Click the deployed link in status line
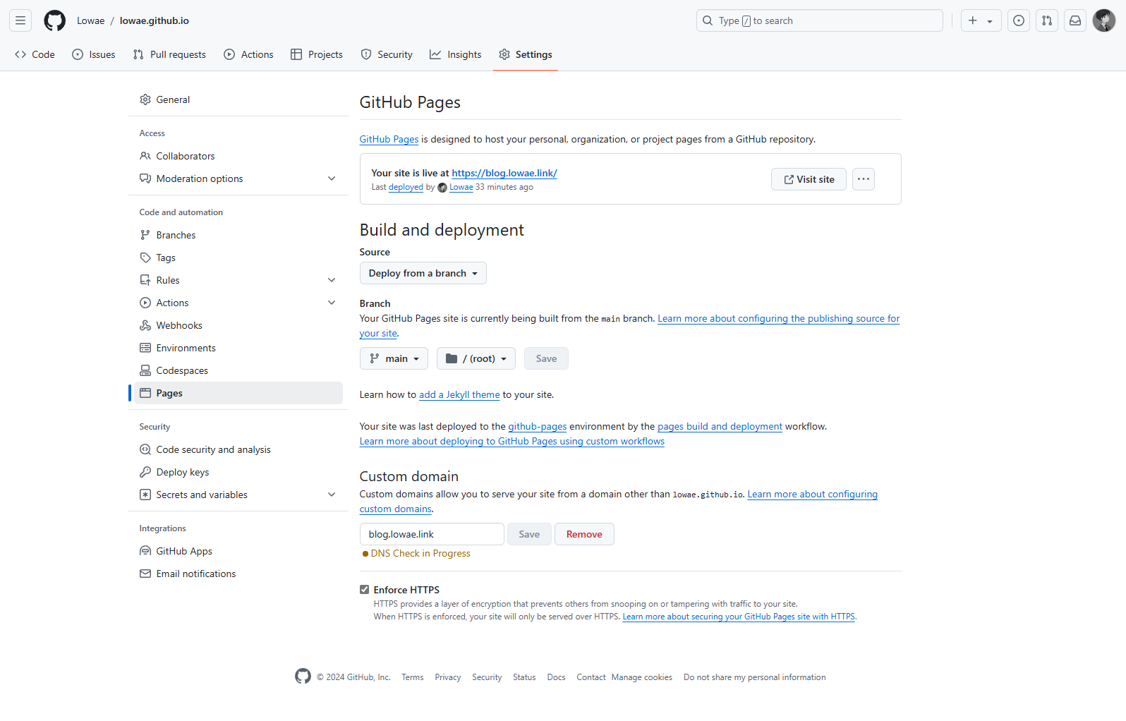The width and height of the screenshot is (1126, 721). (406, 187)
